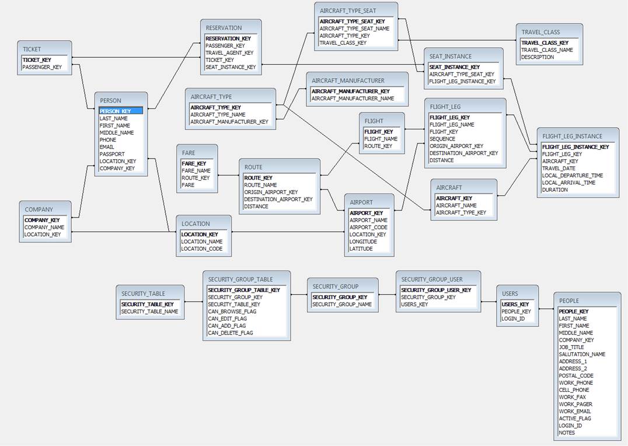
Task: Select the DURATION field in FLIGHT_LEG_INSTANCE
Action: tap(554, 189)
